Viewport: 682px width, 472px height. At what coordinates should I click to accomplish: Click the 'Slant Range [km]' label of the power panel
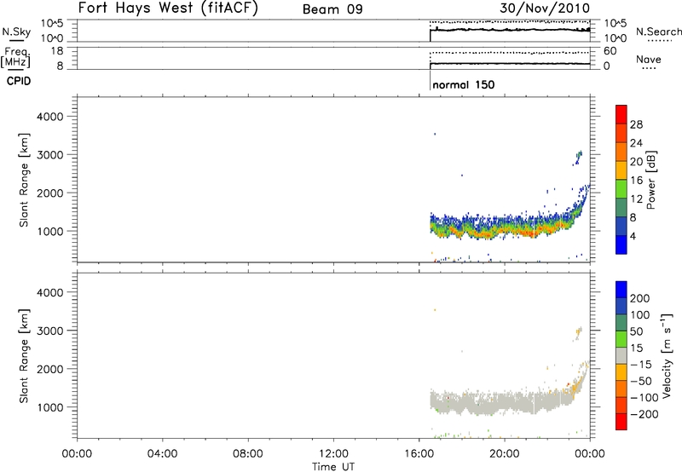[x=24, y=180]
